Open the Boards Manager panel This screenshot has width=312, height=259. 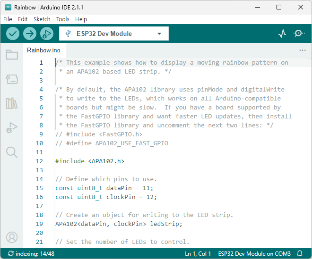12,79
